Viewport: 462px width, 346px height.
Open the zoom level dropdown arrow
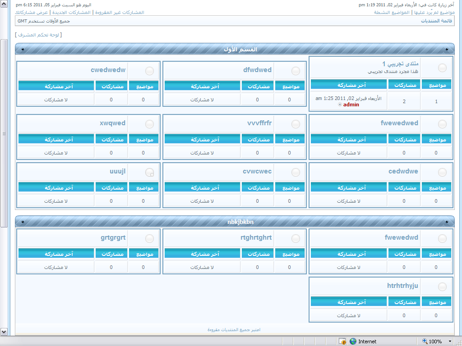[x=450, y=341]
